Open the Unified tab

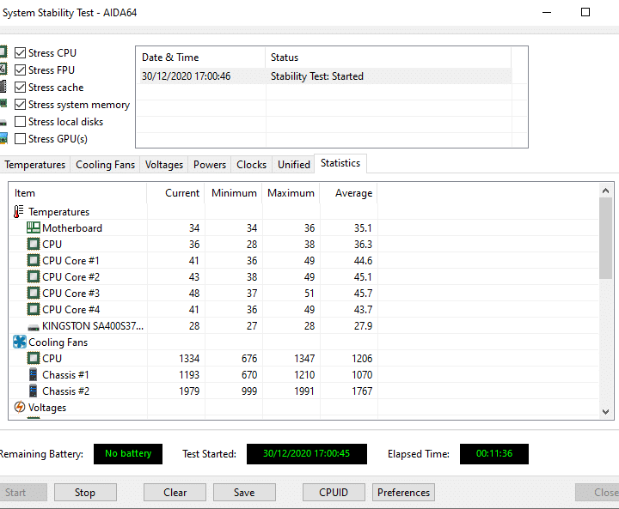(x=294, y=165)
